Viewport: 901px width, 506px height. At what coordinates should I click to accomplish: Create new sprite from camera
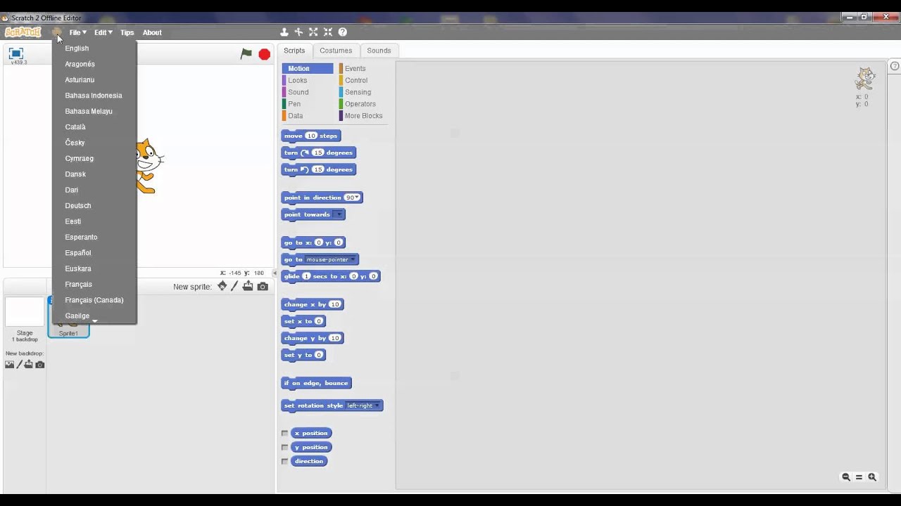coord(263,286)
